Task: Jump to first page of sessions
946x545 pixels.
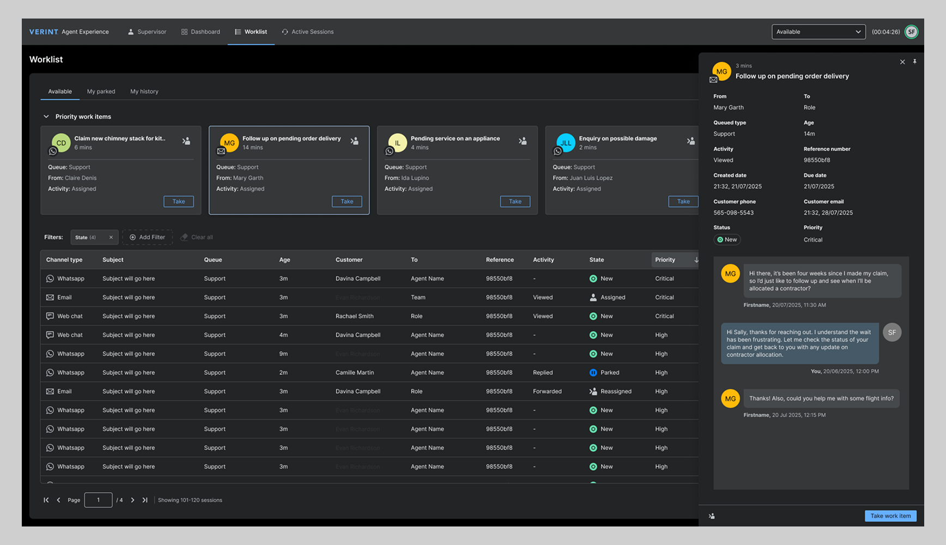Action: 46,500
